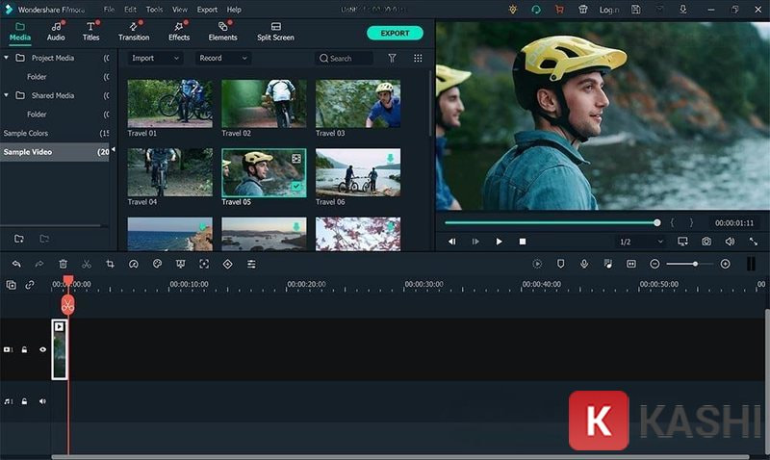Open fullscreen preview with display icon

pos(682,241)
